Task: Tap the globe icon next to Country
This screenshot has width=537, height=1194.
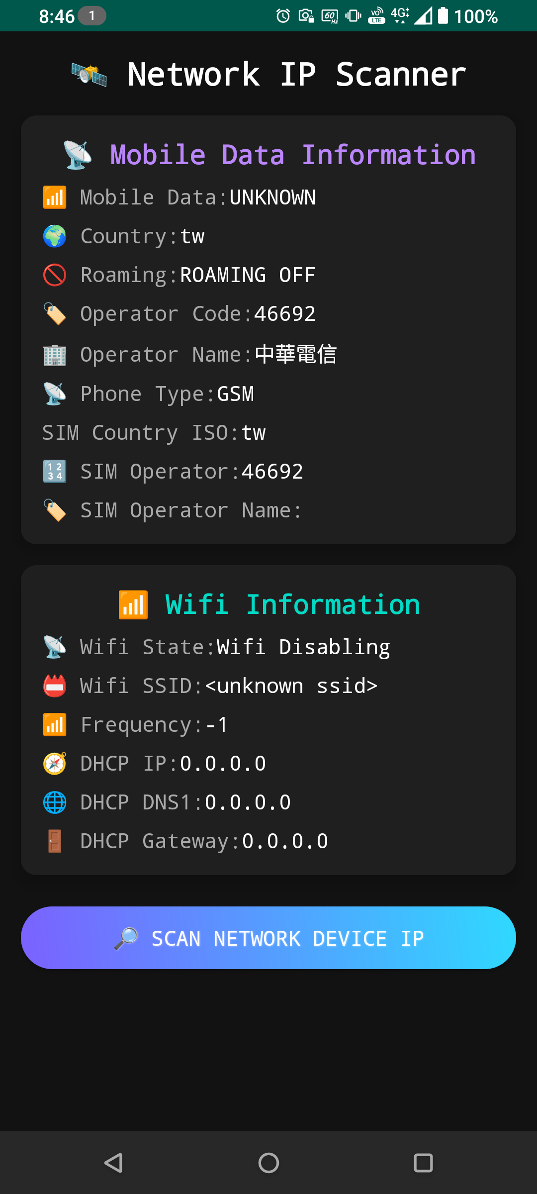Action: 55,236
